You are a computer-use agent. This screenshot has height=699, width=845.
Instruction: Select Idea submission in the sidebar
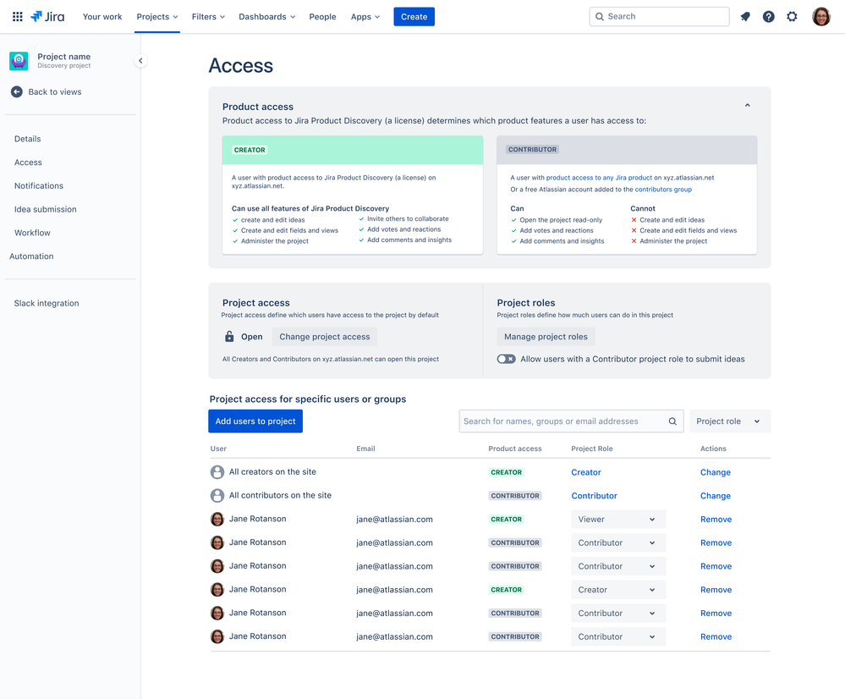(x=46, y=209)
